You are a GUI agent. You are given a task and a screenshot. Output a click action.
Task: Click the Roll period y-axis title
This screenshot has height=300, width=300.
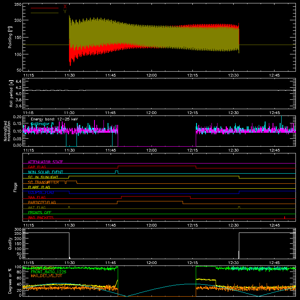coord(11,93)
